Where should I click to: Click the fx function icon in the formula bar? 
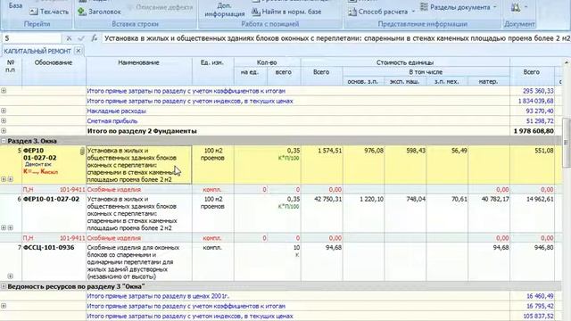coord(94,38)
